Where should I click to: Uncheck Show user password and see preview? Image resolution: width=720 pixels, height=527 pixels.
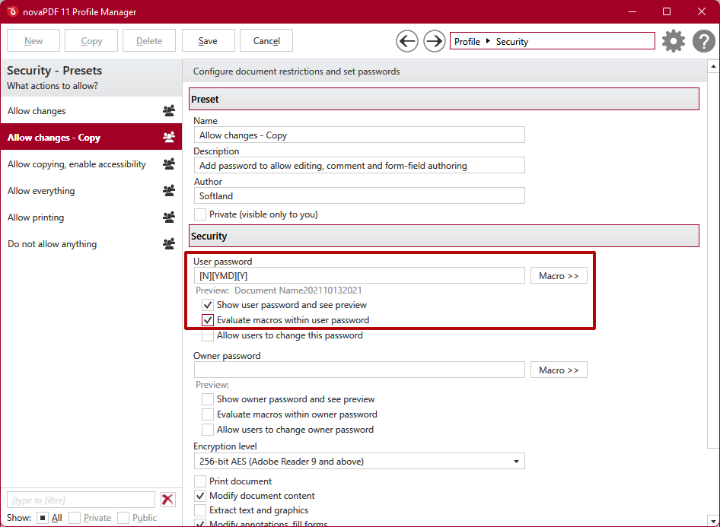(x=208, y=305)
